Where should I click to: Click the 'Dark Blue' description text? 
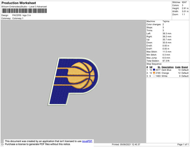tap(166, 70)
